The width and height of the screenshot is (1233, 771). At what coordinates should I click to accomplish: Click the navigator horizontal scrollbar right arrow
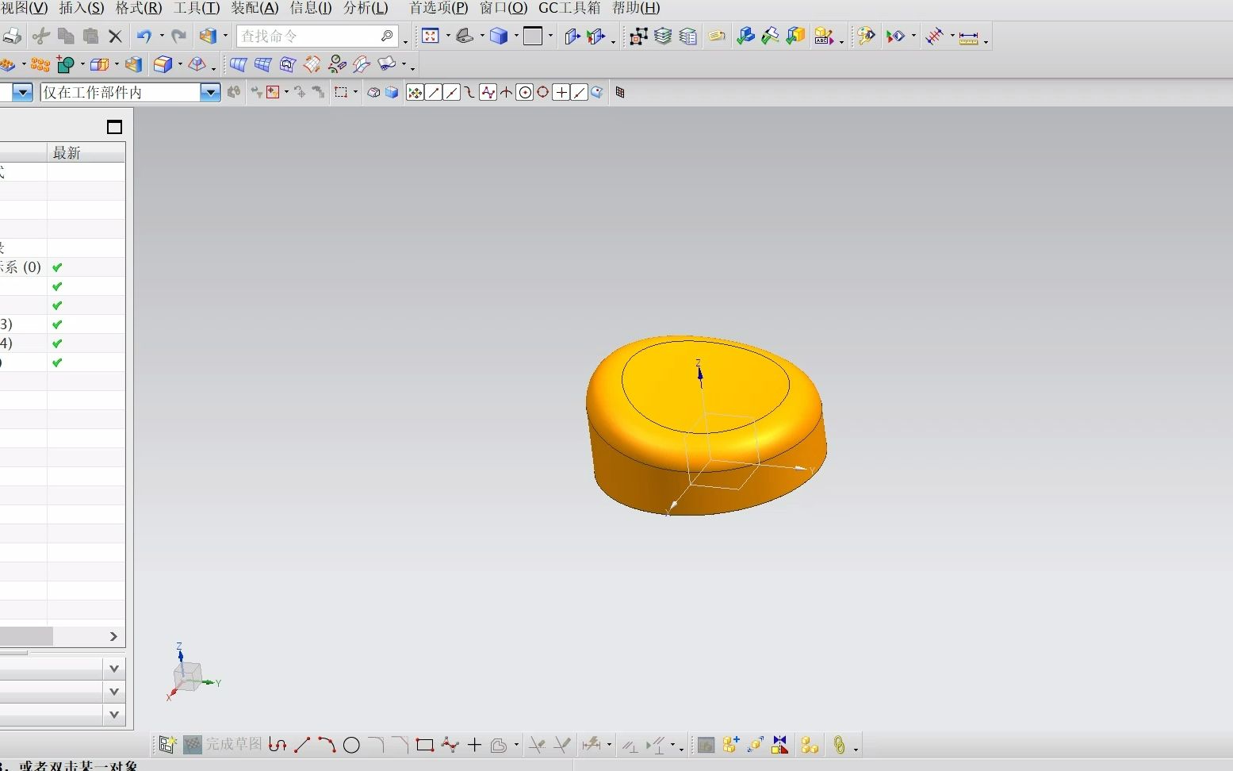113,636
